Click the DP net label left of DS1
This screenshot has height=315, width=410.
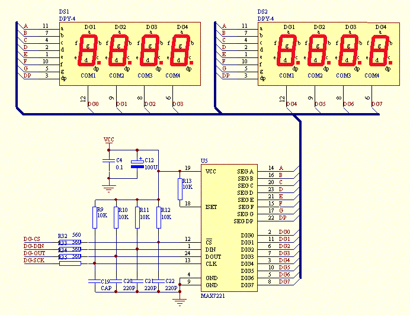pos(27,75)
